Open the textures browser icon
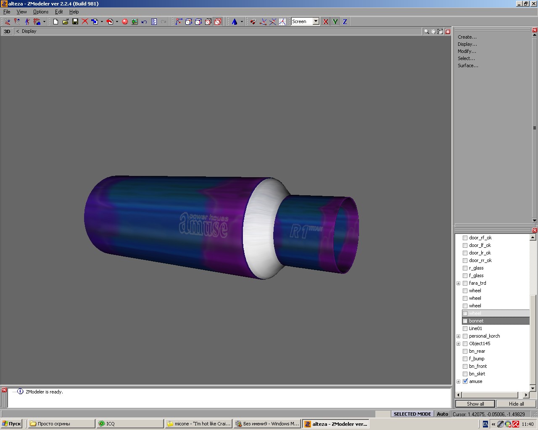The image size is (538, 430). click(134, 21)
